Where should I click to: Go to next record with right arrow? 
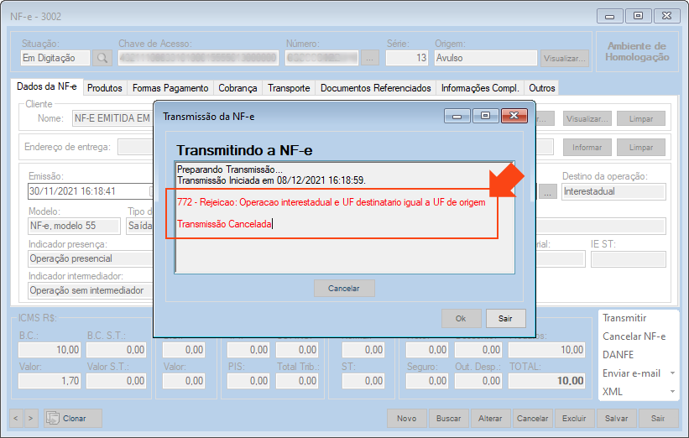click(31, 418)
